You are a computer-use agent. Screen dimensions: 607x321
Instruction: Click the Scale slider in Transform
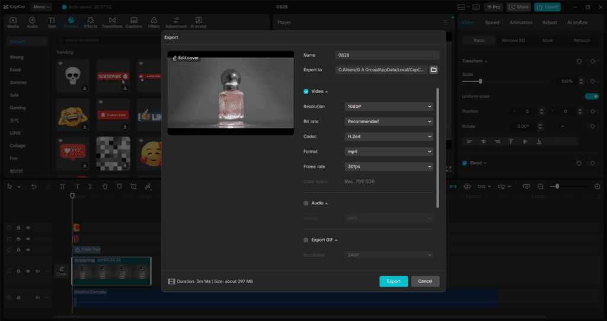tap(509, 81)
